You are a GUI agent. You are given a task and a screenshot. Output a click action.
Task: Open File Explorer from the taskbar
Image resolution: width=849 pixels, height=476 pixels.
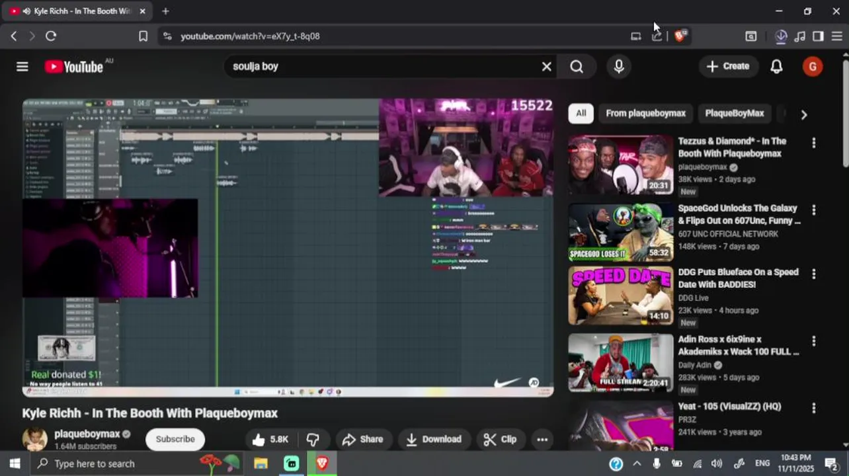coord(261,463)
